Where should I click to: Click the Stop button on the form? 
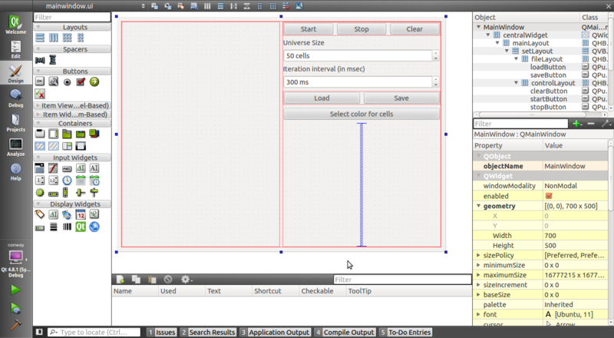point(361,29)
